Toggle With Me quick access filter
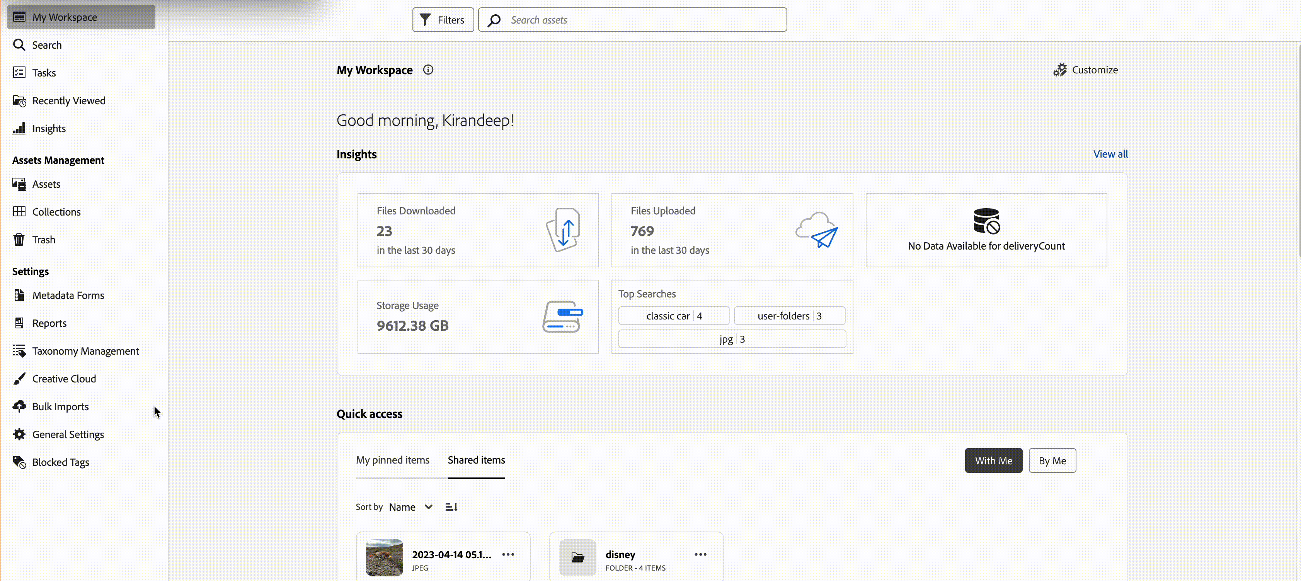 [x=993, y=460]
